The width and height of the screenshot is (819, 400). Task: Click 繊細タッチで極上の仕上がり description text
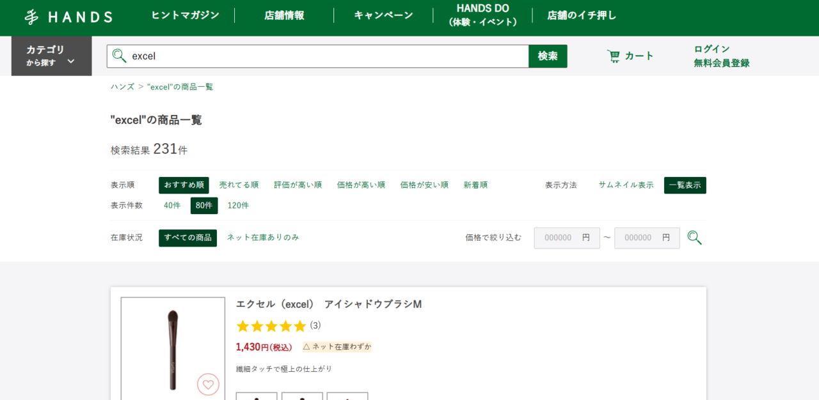[x=284, y=369]
